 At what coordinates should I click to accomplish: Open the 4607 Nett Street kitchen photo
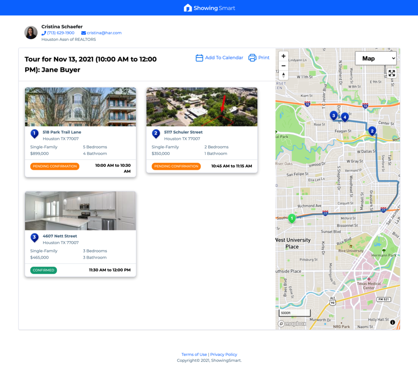(x=80, y=211)
